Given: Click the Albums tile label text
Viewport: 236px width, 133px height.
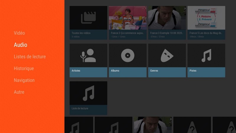Looking at the screenshot, I should tap(115, 71).
